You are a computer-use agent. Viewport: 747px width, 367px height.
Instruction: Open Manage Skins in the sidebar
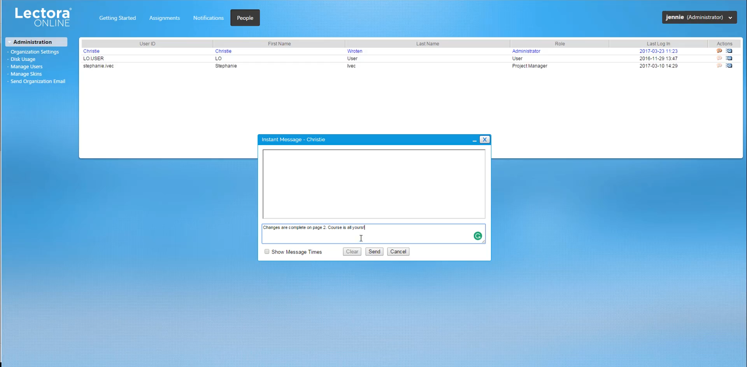(x=26, y=74)
